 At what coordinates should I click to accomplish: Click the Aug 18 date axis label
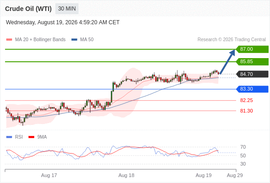tap(126, 175)
